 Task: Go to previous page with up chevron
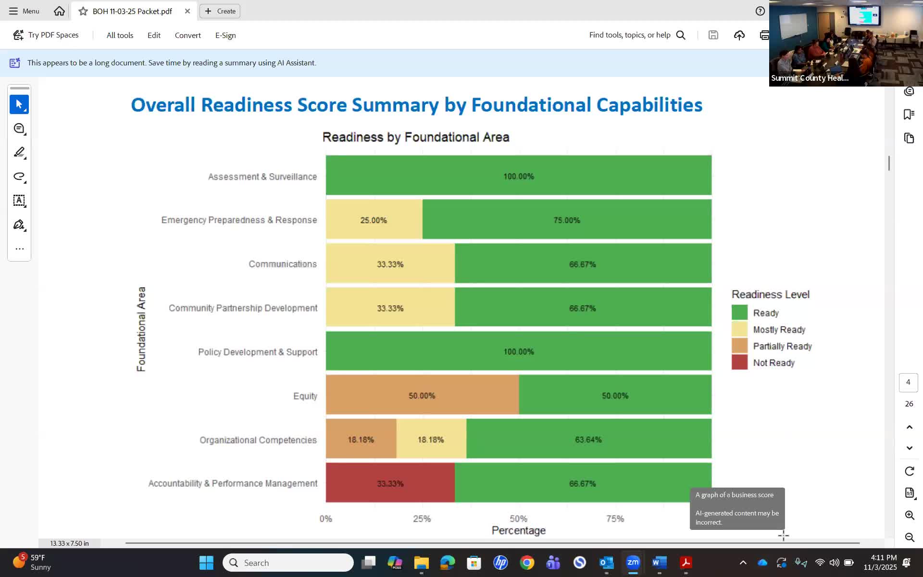(909, 427)
